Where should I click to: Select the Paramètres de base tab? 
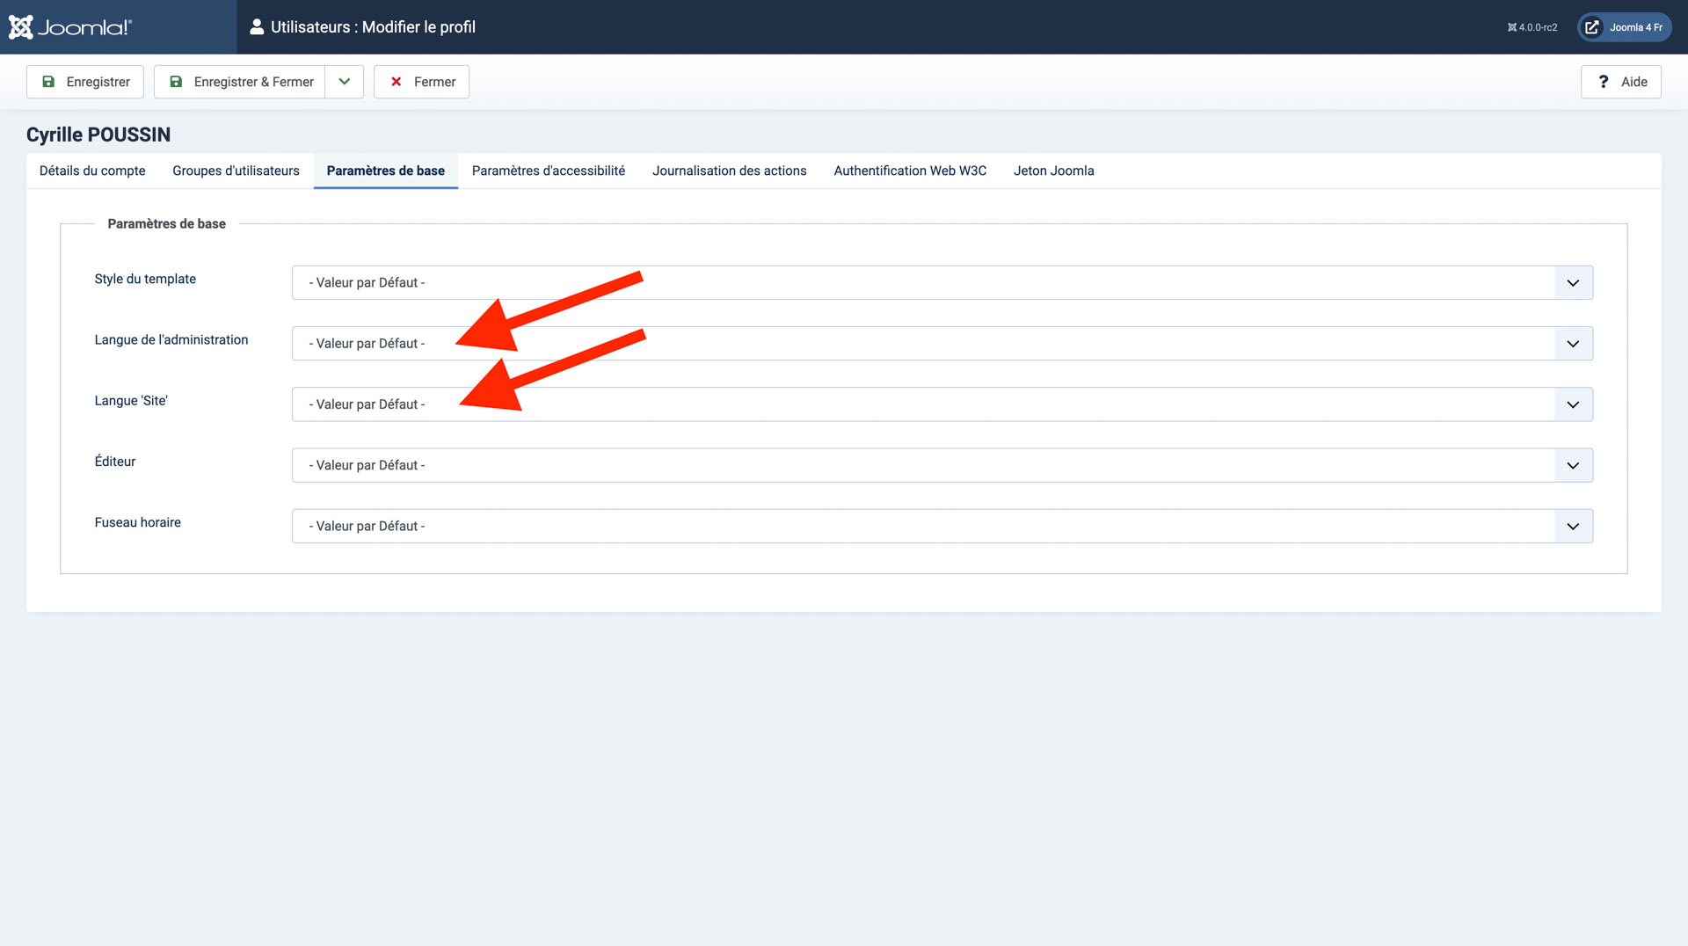tap(386, 171)
